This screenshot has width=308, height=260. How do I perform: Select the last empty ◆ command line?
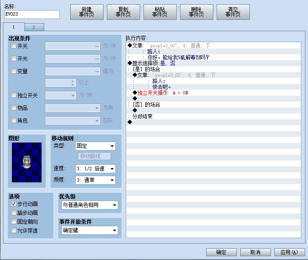[213, 122]
